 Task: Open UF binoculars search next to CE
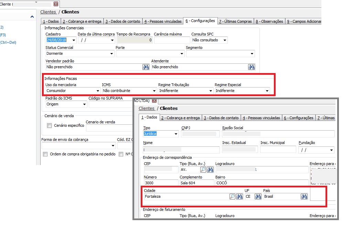click(258, 196)
